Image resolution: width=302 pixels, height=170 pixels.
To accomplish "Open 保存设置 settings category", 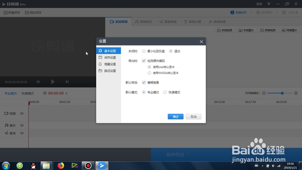I will 108,57.
